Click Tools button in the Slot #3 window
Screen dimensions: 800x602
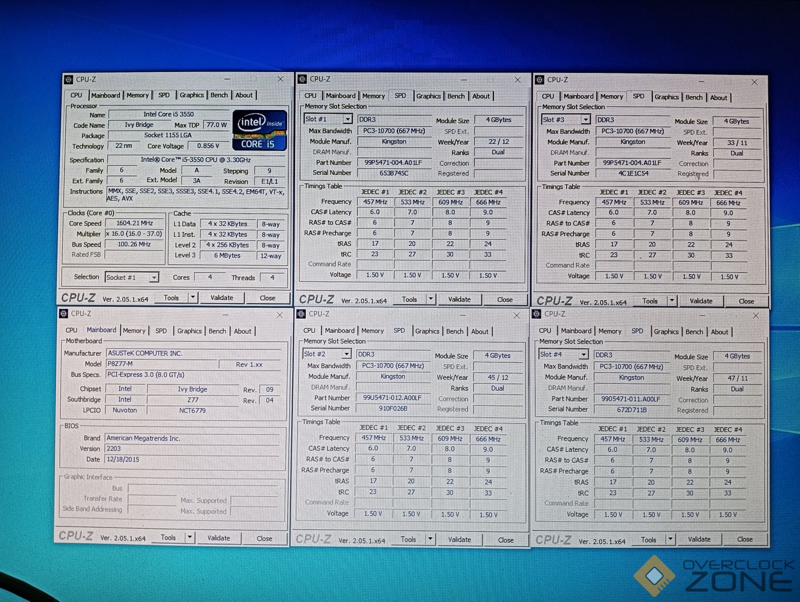650,301
